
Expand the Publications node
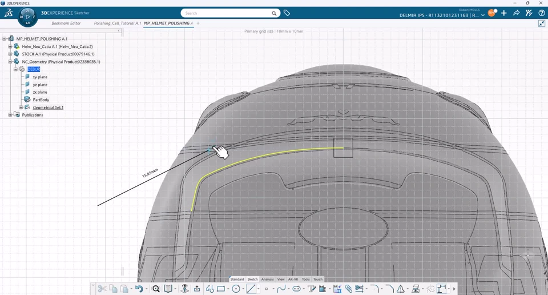click(10, 115)
